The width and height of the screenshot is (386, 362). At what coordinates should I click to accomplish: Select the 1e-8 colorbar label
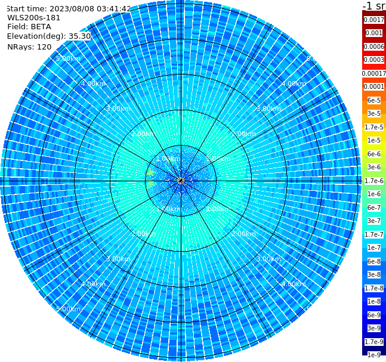[x=374, y=301]
